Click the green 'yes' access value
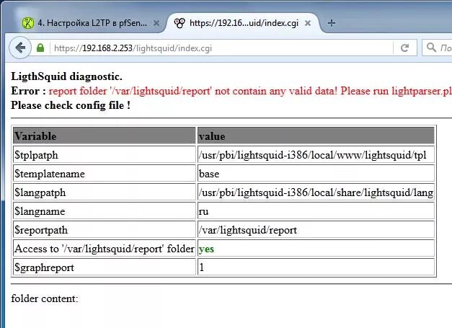The width and height of the screenshot is (452, 328). click(x=206, y=249)
